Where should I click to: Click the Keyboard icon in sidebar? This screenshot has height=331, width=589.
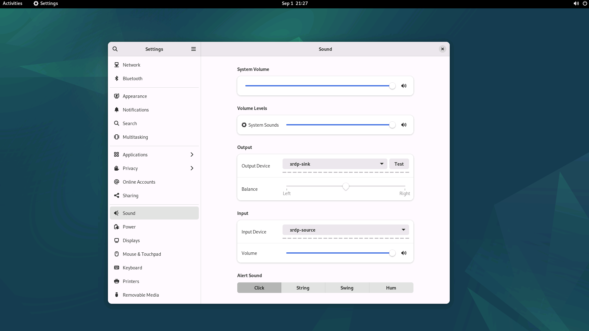pos(117,268)
